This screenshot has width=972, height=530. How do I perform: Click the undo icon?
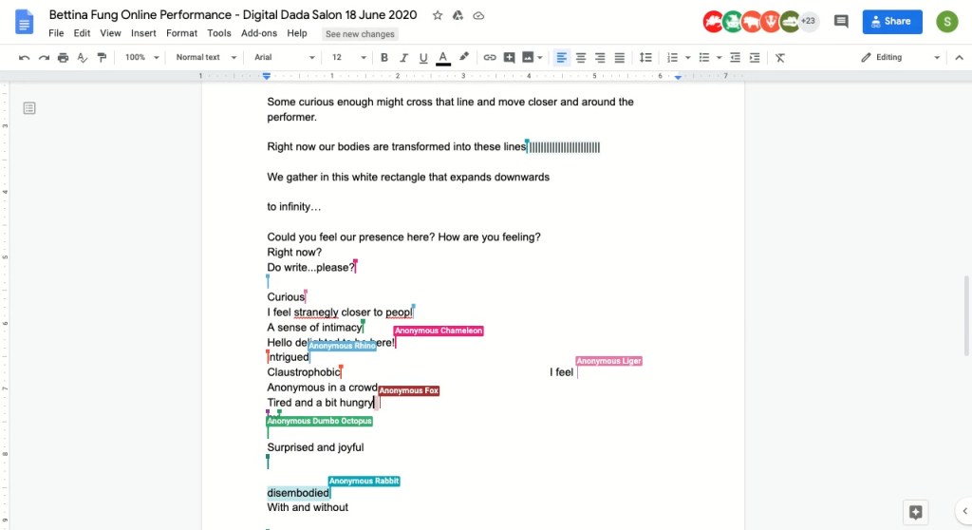[x=24, y=58]
